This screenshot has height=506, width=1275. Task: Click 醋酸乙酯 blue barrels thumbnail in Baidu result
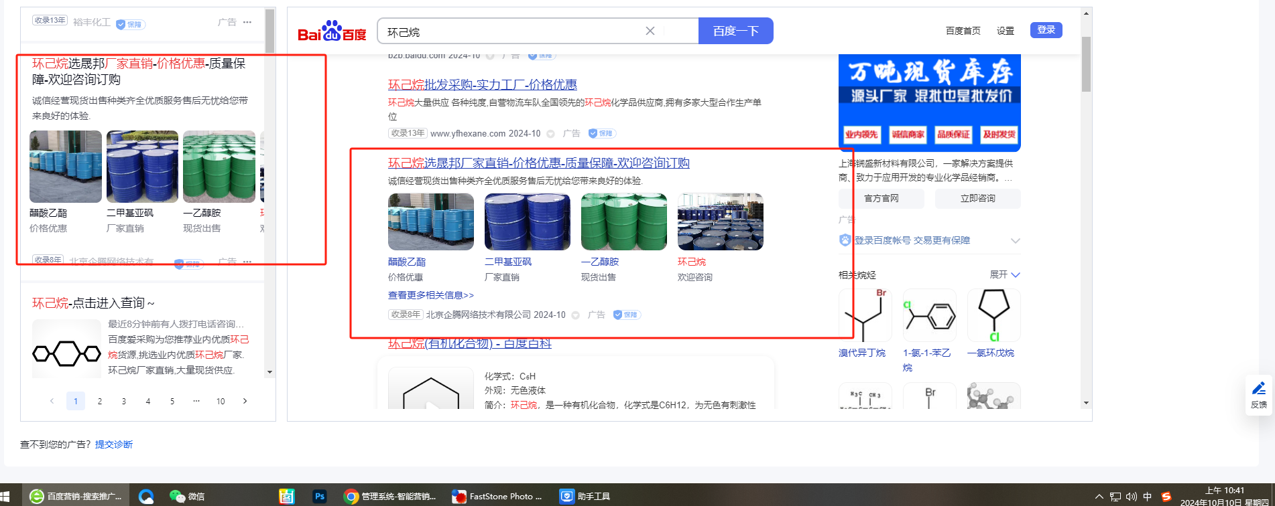(431, 222)
